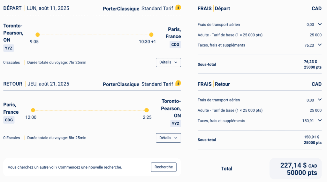Click the return arrival dot at 2:25
Screen dimensions: 327x182
[147, 110]
